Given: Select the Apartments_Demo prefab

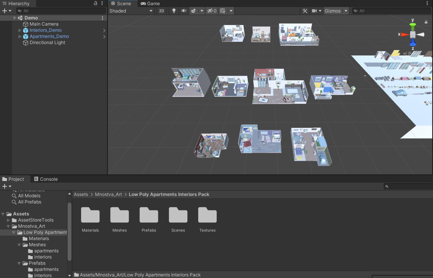Looking at the screenshot, I should pyautogui.click(x=49, y=36).
